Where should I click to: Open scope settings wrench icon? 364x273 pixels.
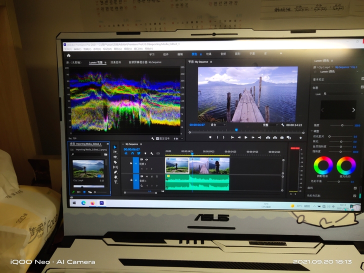tap(153, 137)
